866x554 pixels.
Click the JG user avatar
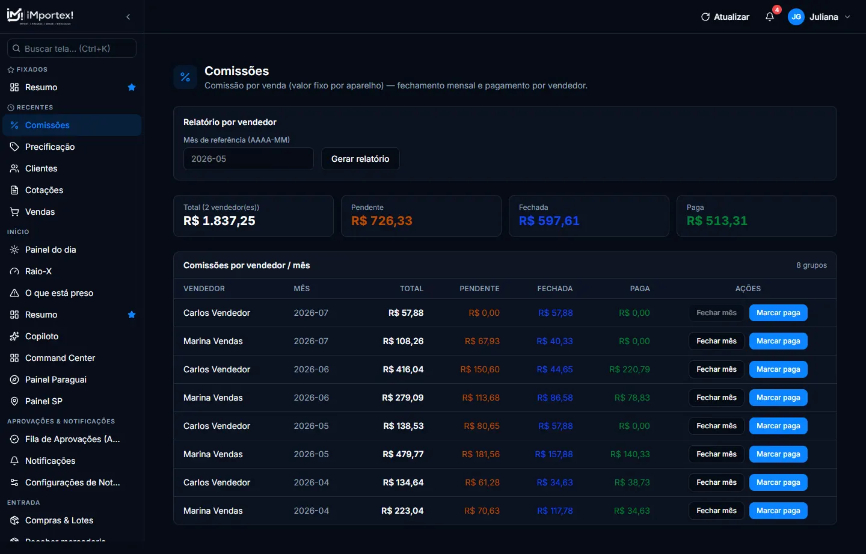tap(796, 17)
